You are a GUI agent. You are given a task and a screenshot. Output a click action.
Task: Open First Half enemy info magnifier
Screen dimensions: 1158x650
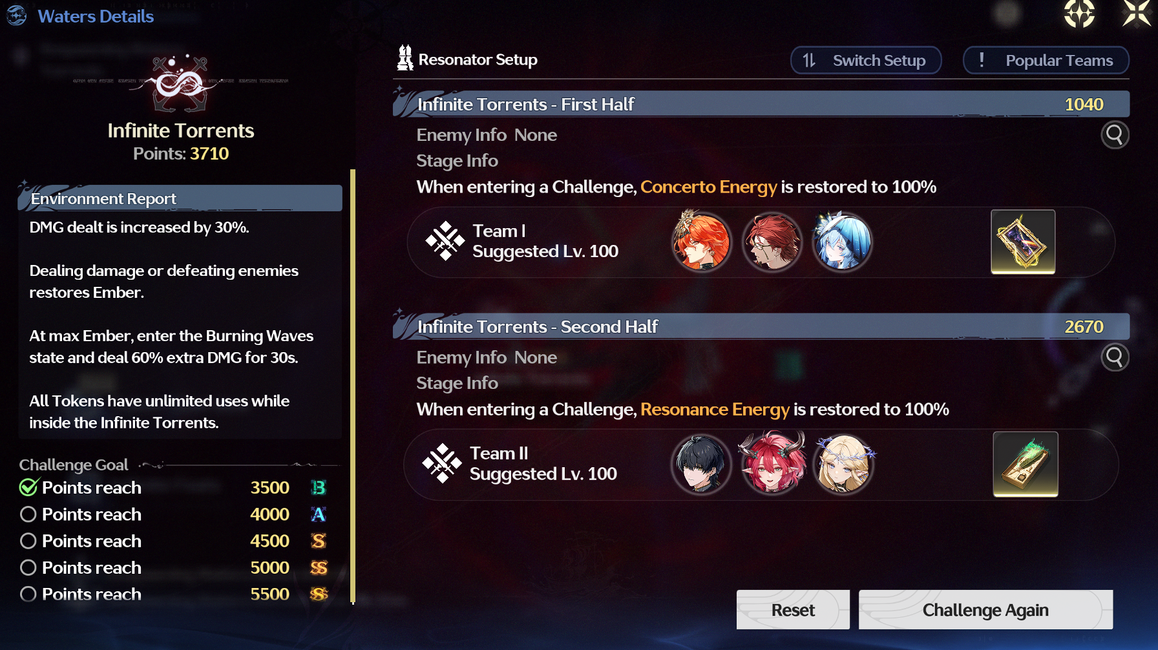coord(1115,135)
